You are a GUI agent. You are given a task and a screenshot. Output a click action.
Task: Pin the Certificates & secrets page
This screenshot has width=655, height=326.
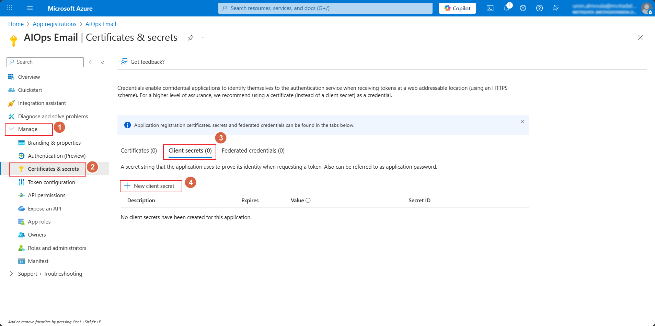point(191,38)
